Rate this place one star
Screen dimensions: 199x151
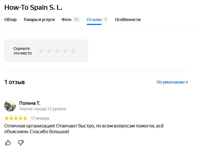pos(41,51)
